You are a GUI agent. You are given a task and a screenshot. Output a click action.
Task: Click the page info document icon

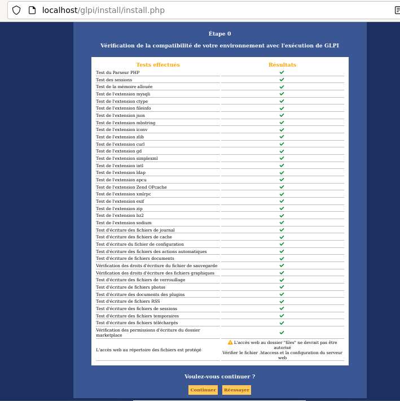tap(32, 10)
